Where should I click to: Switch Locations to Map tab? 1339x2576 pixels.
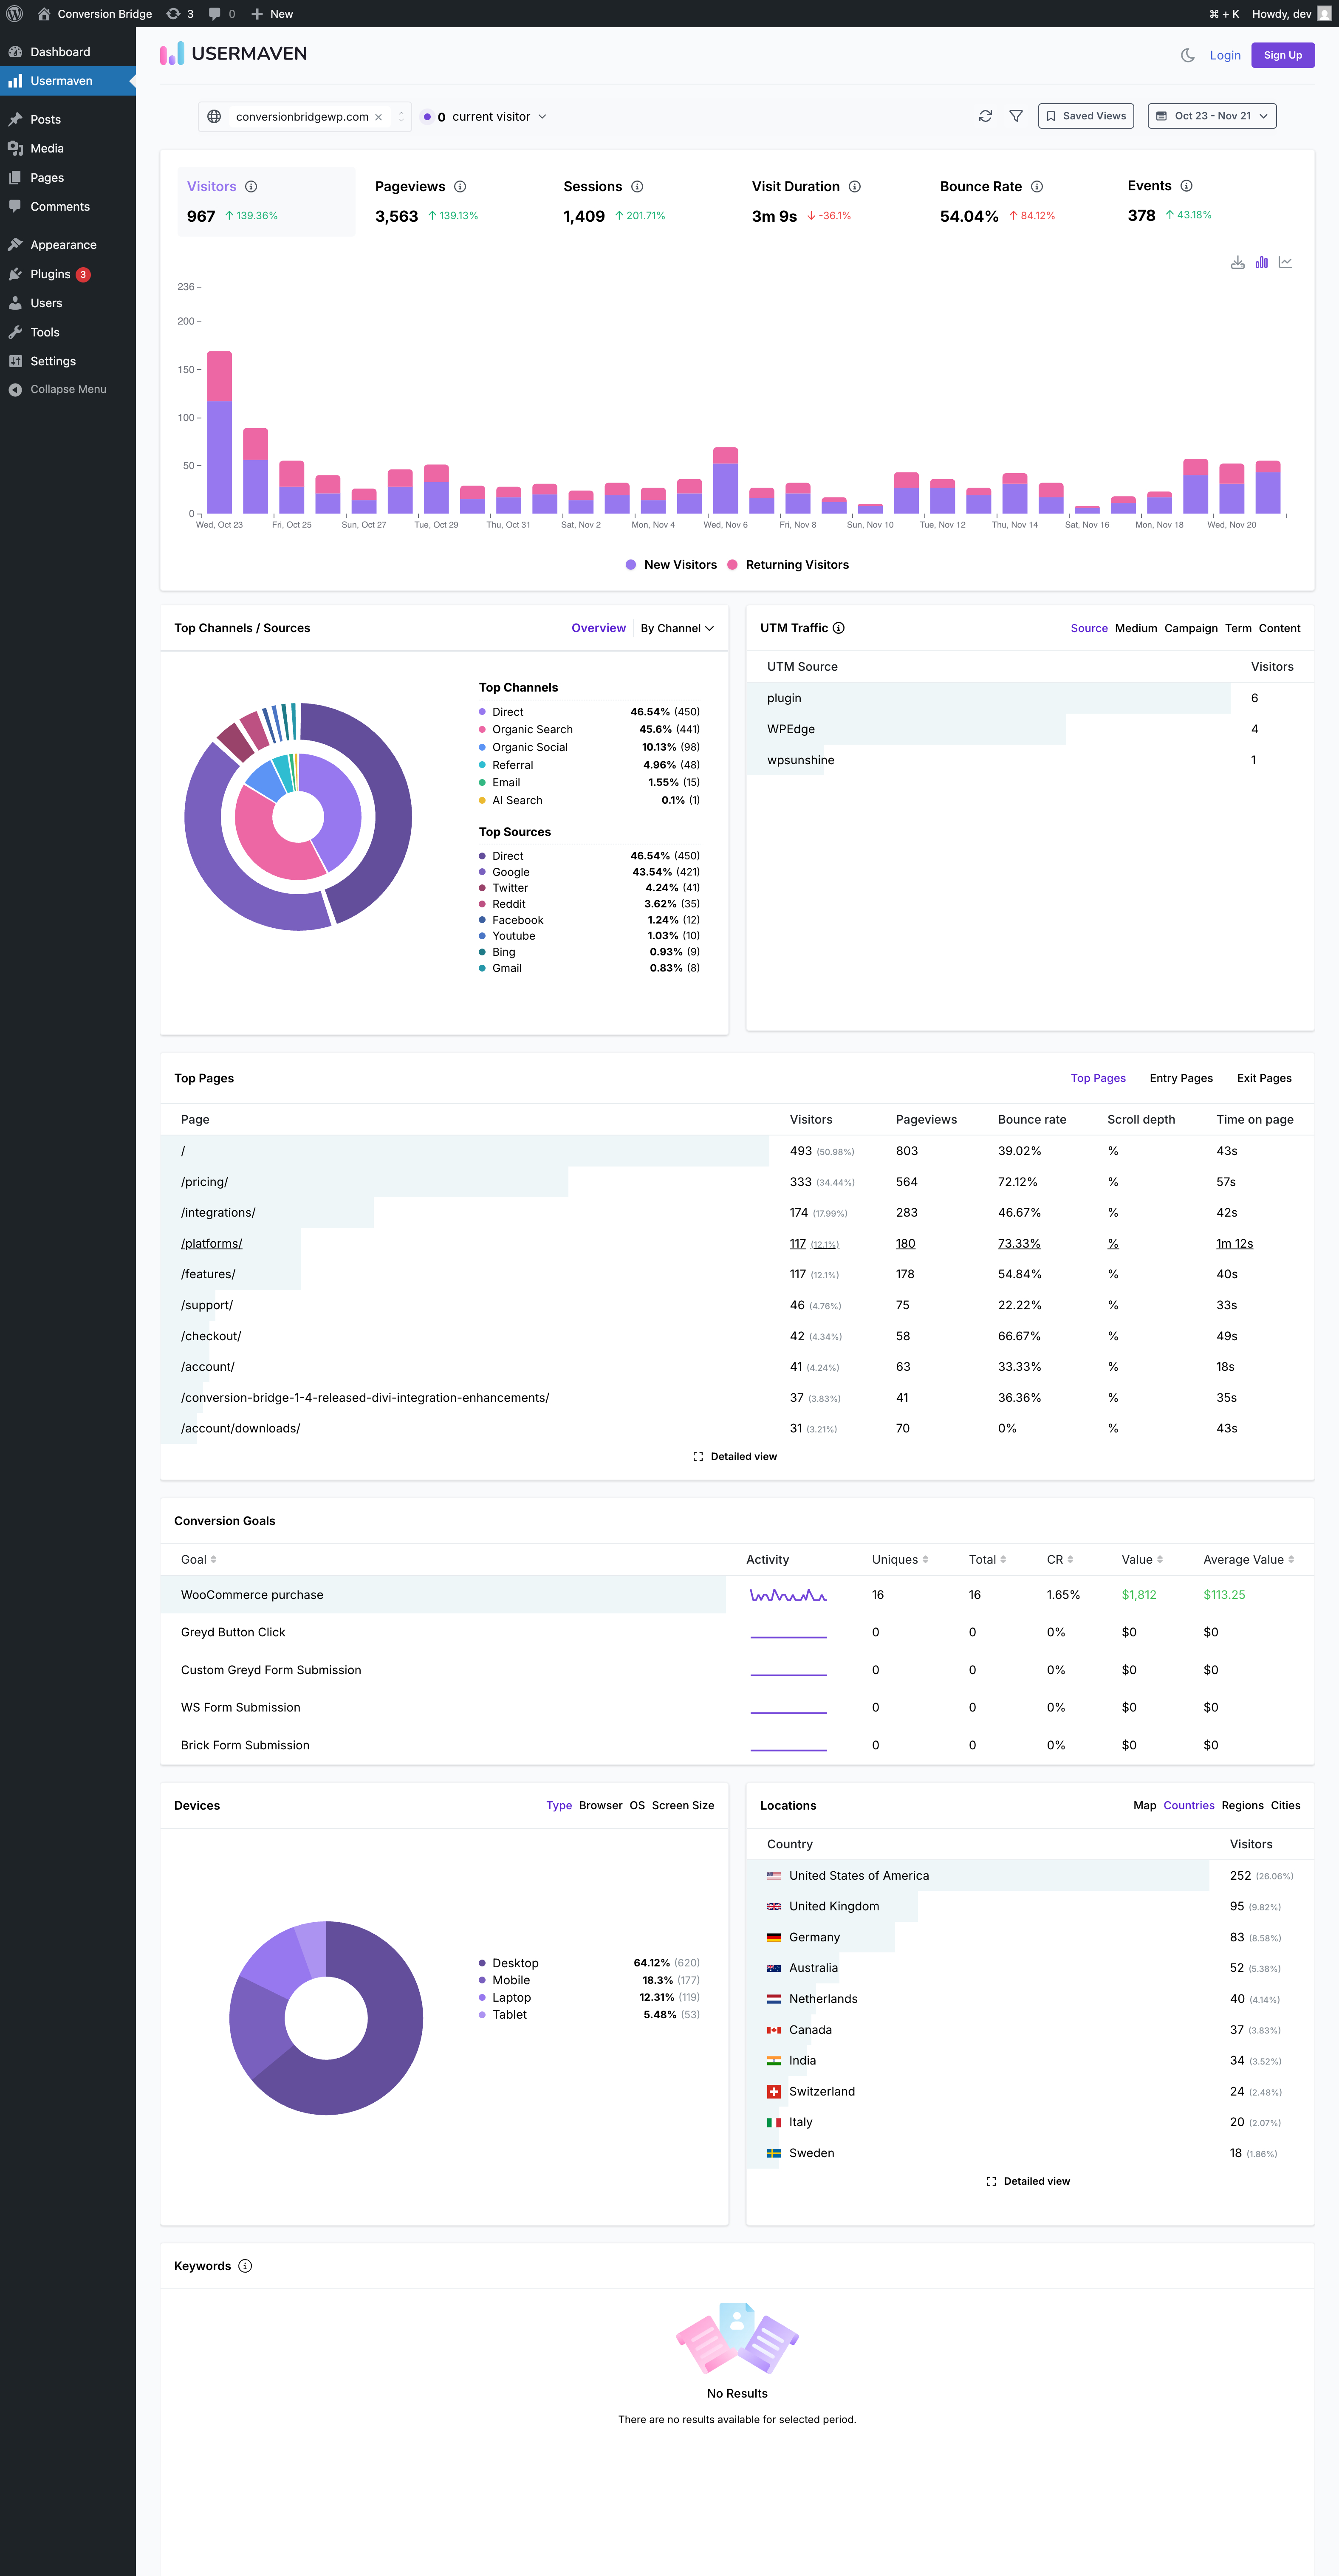pyautogui.click(x=1145, y=1805)
